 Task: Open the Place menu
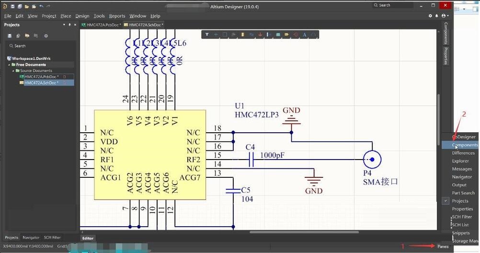tap(66, 16)
